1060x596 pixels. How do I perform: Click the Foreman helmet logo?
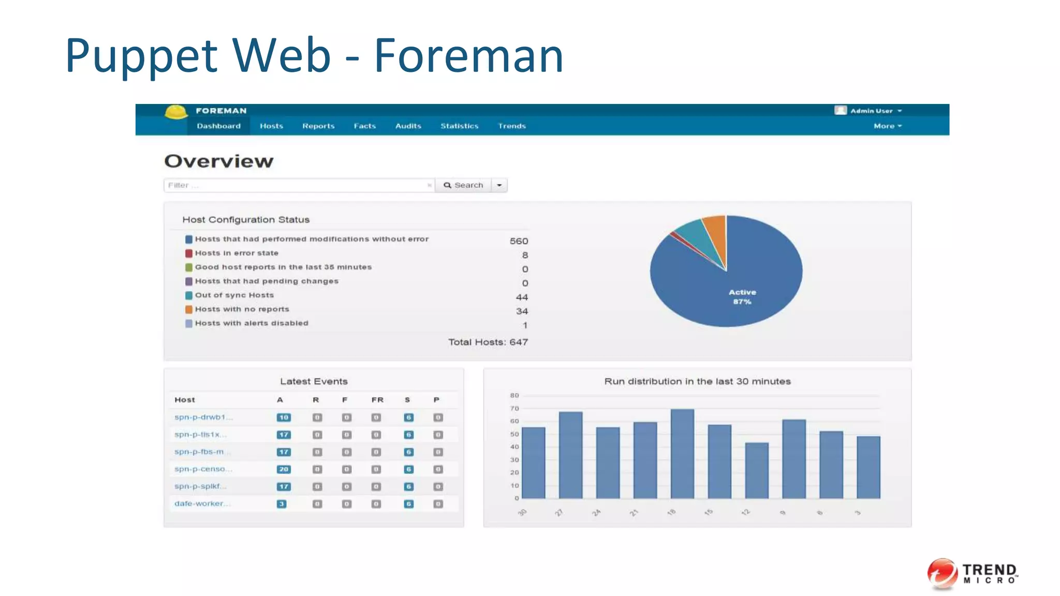(175, 112)
